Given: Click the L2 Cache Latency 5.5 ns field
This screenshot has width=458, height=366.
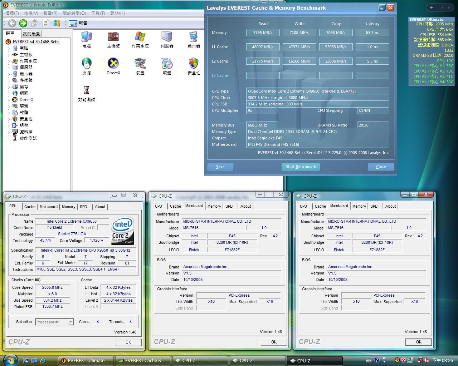Looking at the screenshot, I should coord(372,61).
